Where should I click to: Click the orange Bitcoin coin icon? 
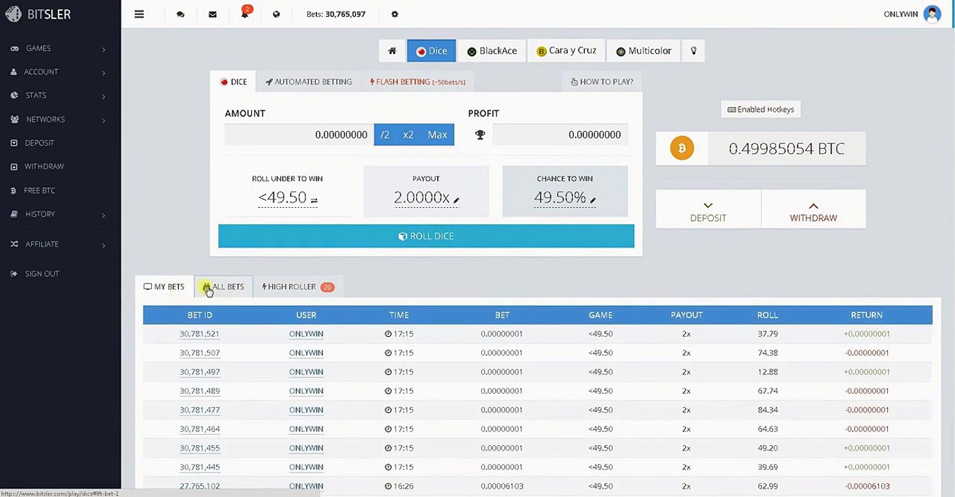tap(682, 148)
